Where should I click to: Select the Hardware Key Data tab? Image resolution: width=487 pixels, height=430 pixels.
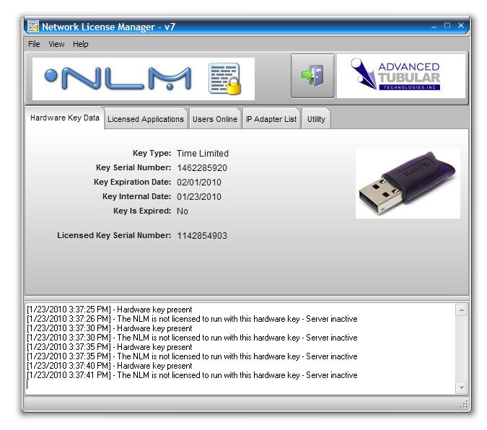click(65, 118)
